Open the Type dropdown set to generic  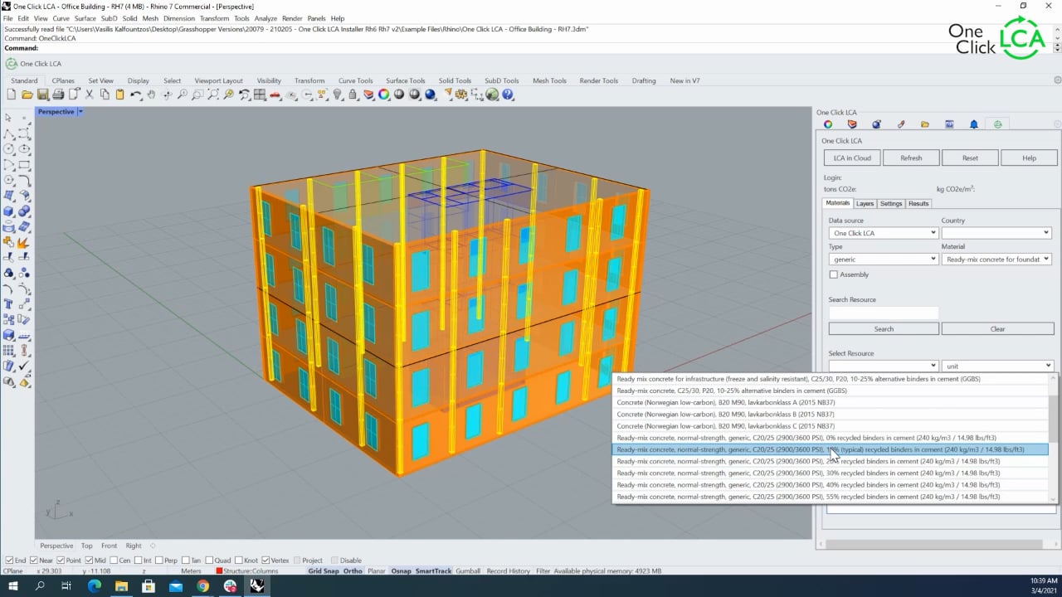pyautogui.click(x=883, y=260)
